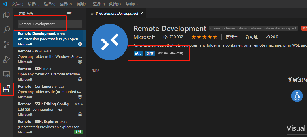Click the VS Code logo icon

coord(5,4)
